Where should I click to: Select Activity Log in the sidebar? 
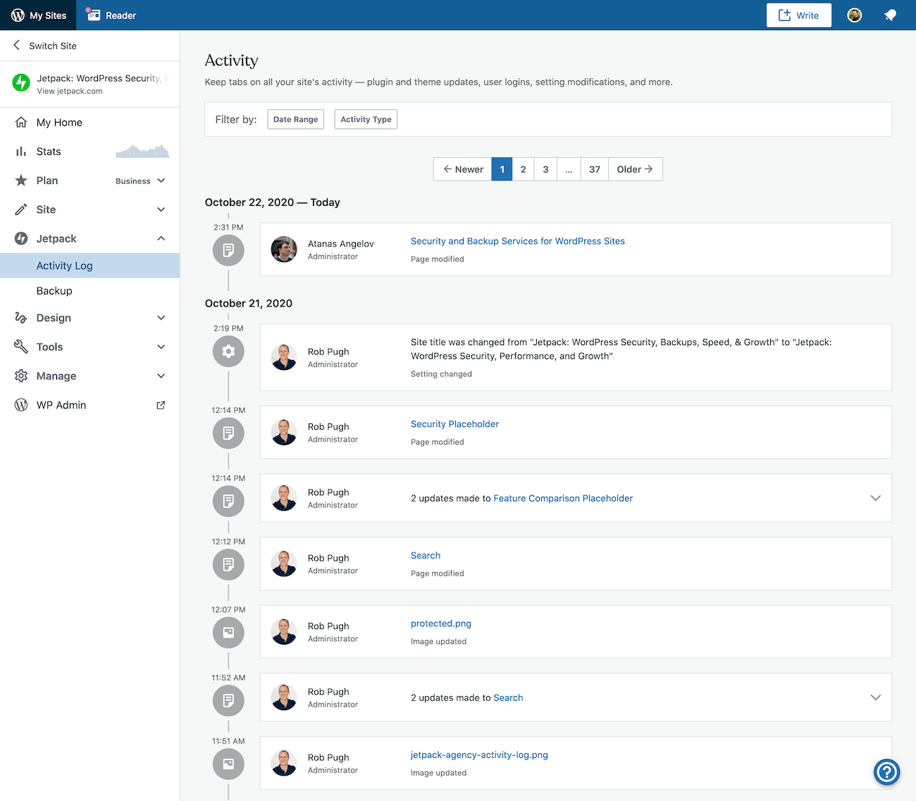(x=90, y=266)
